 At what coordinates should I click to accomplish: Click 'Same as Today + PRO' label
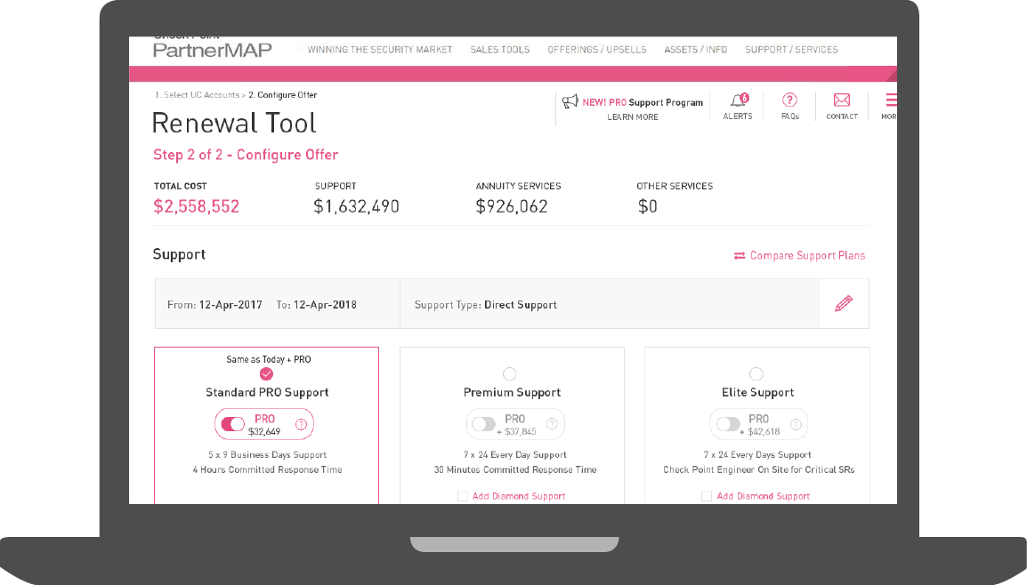click(269, 359)
